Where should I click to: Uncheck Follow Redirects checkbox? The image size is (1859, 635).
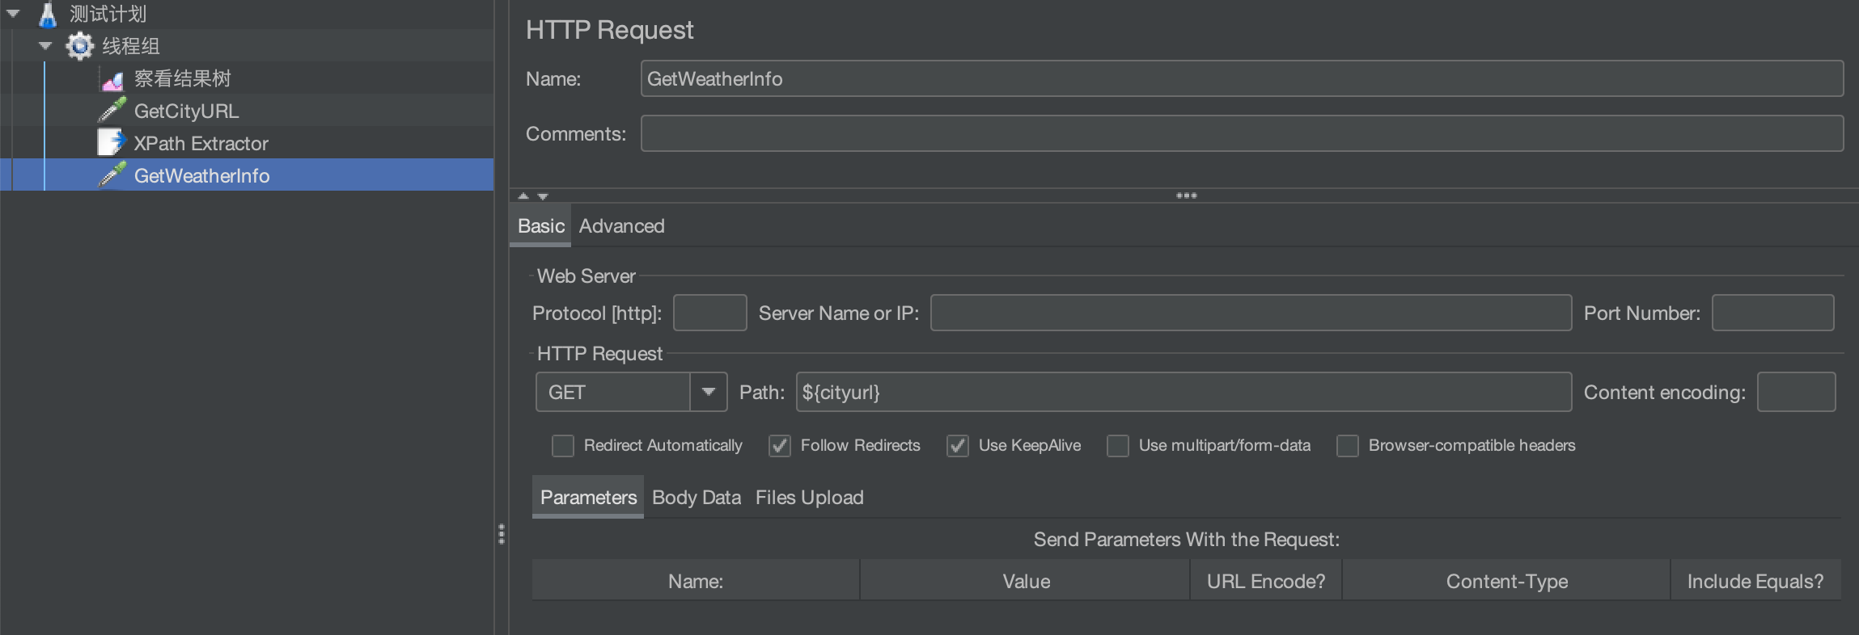[x=780, y=446]
